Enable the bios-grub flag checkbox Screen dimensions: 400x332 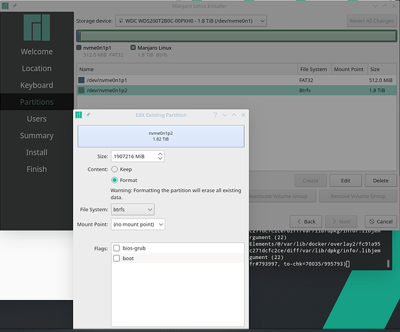(x=117, y=248)
